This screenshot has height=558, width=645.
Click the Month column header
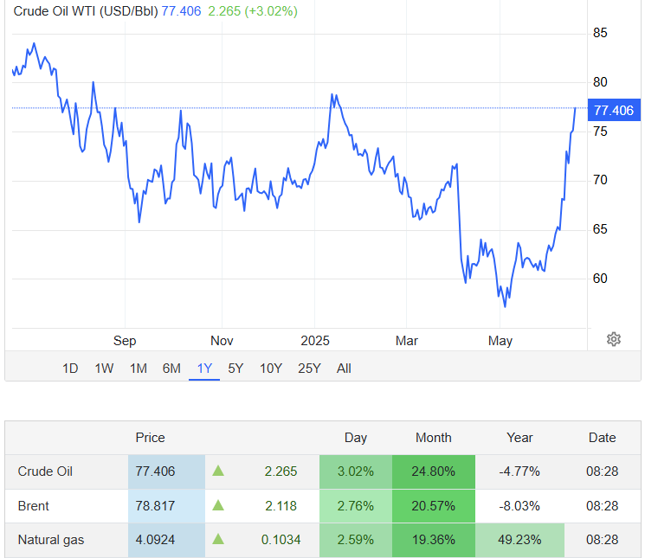434,438
